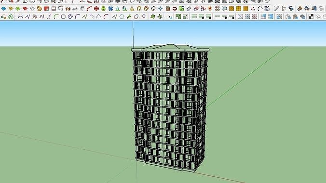Click the dotted circle icon
This screenshot has width=326, height=183.
[x=122, y=17]
